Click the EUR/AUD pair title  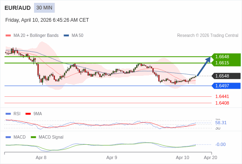tap(18, 8)
